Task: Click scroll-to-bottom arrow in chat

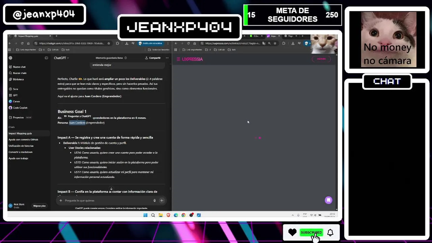Action: coord(111,189)
